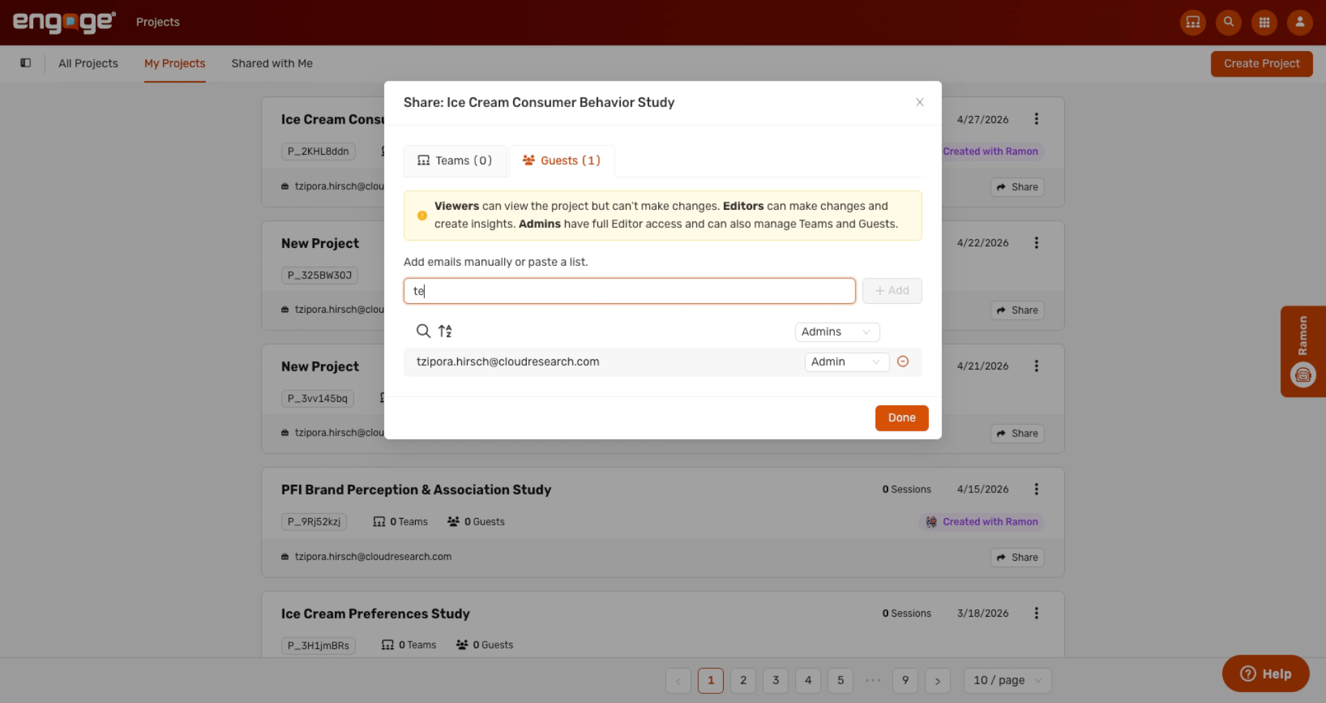1326x703 pixels.
Task: Click Created with Ramon badge on PFI study
Action: pyautogui.click(x=981, y=522)
